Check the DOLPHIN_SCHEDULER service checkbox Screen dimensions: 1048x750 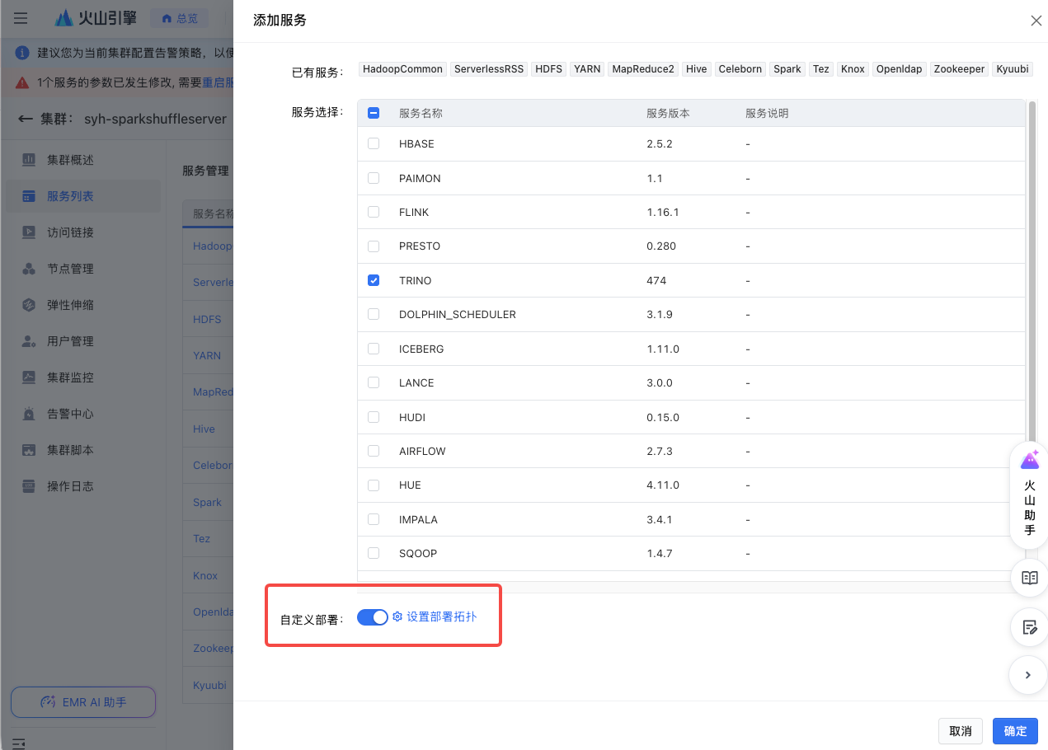pyautogui.click(x=374, y=314)
